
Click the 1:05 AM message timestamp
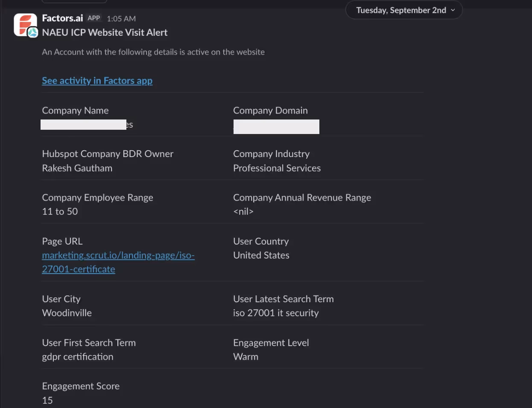(121, 19)
